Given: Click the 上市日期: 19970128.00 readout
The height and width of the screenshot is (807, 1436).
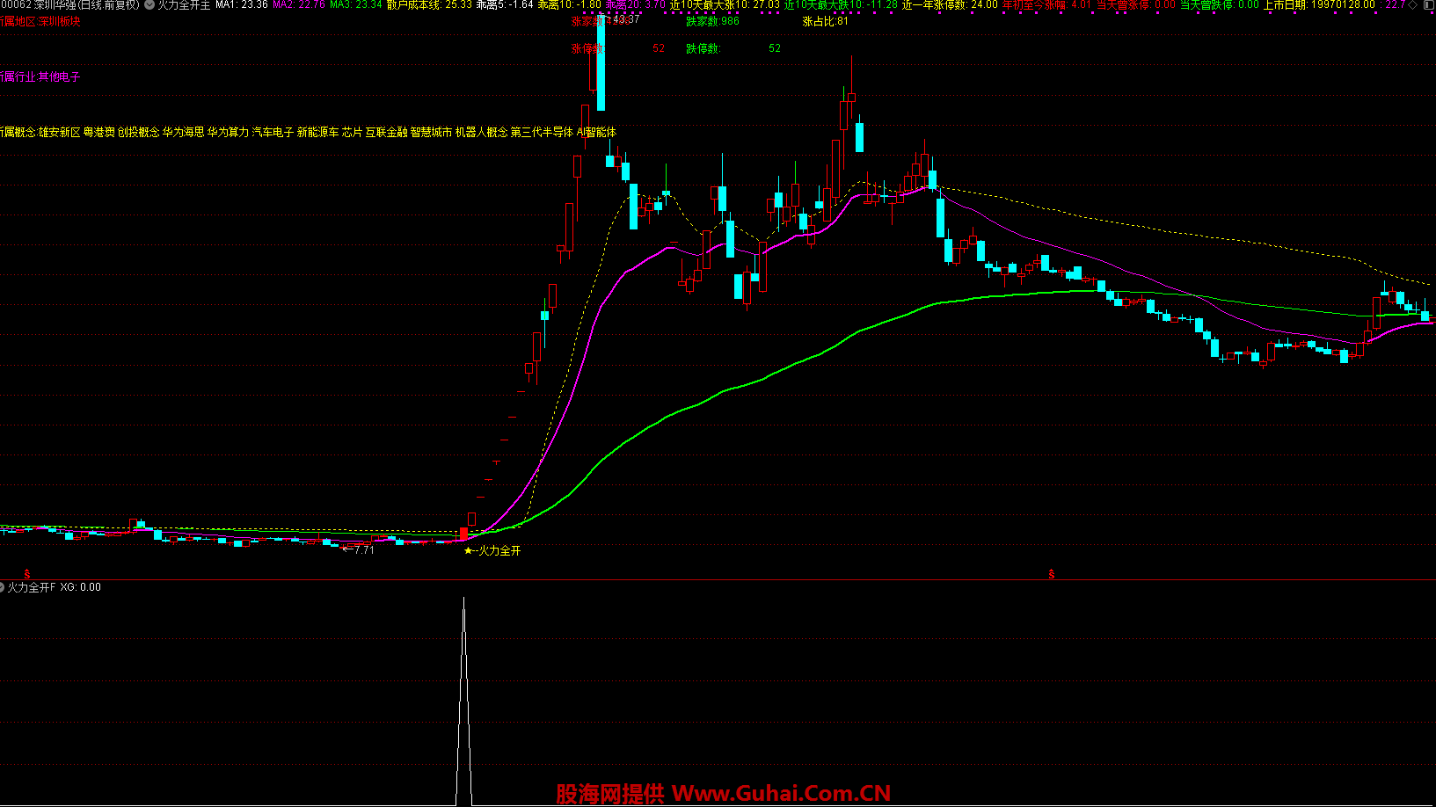Looking at the screenshot, I should pyautogui.click(x=1320, y=5).
